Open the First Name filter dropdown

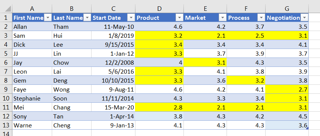pyautogui.click(x=48, y=18)
